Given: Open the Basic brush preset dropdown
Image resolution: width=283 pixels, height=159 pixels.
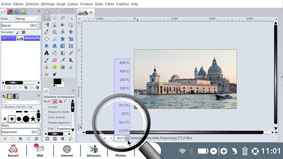Looking at the screenshot, I should click(20, 125).
